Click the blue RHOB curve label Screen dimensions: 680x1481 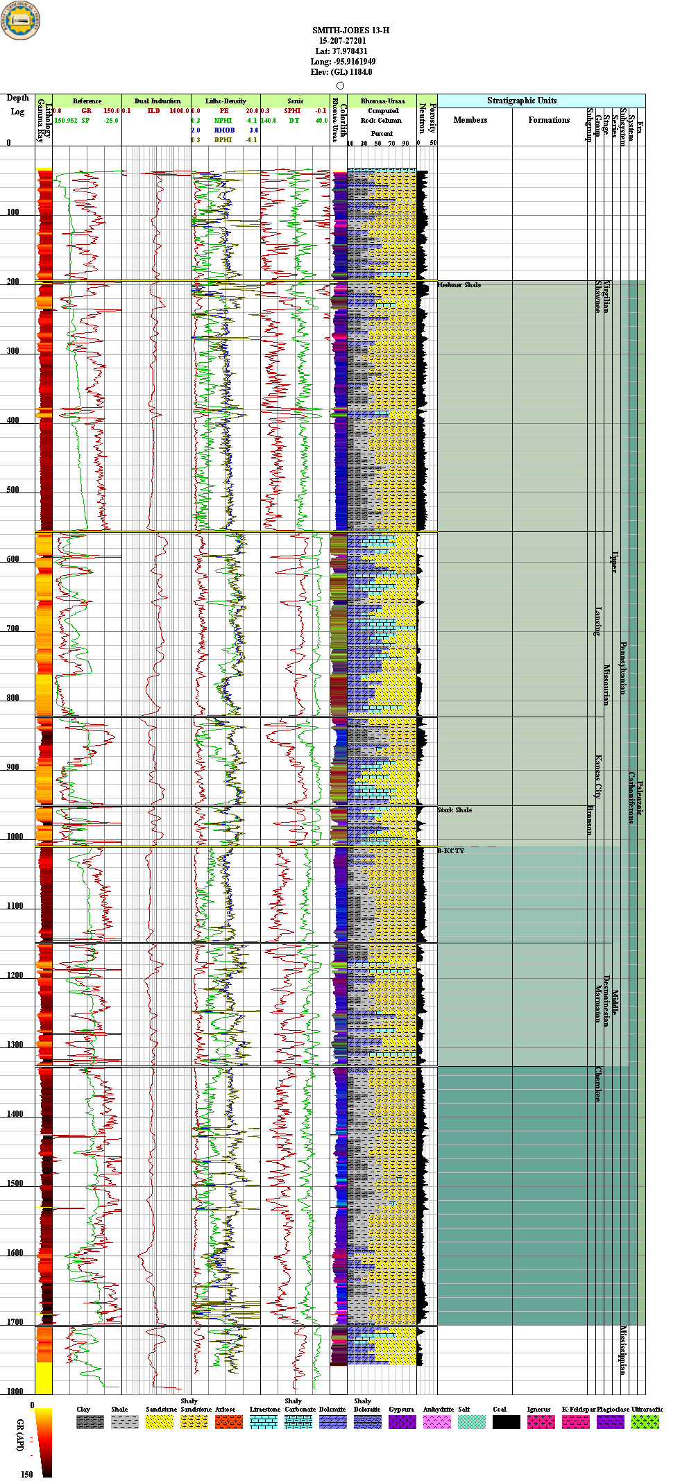click(x=224, y=130)
